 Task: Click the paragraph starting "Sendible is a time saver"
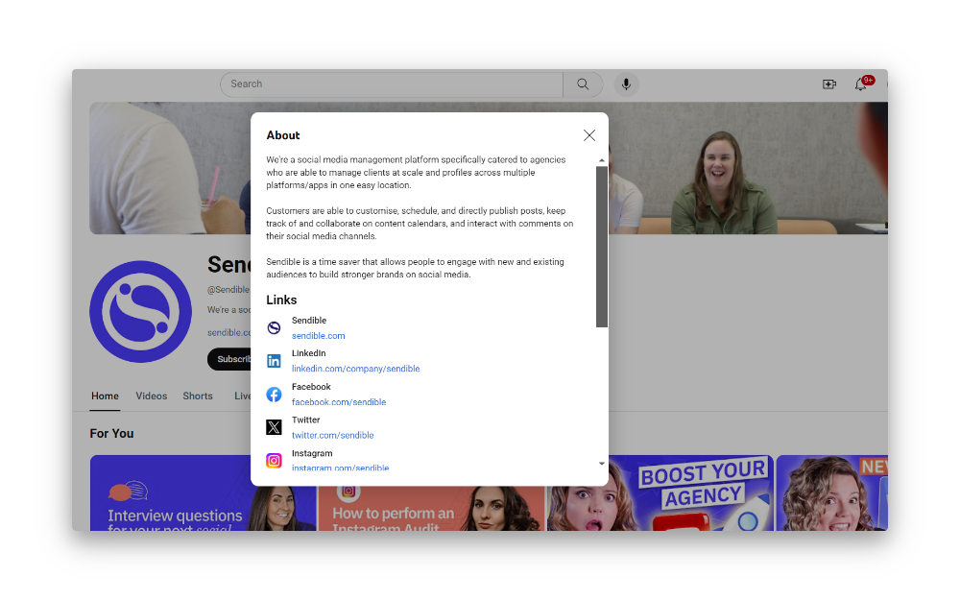click(415, 268)
